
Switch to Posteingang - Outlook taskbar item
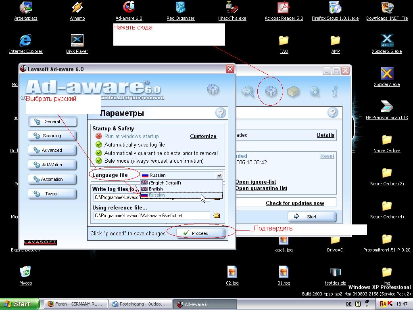click(140, 304)
